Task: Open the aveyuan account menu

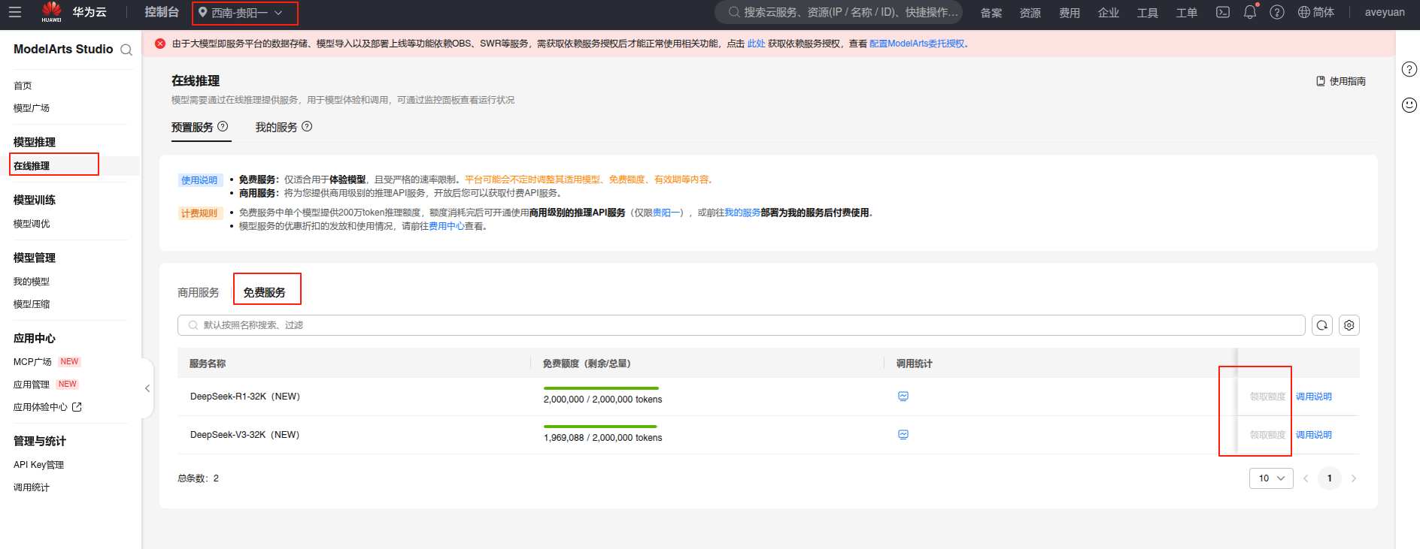Action: [x=1385, y=12]
